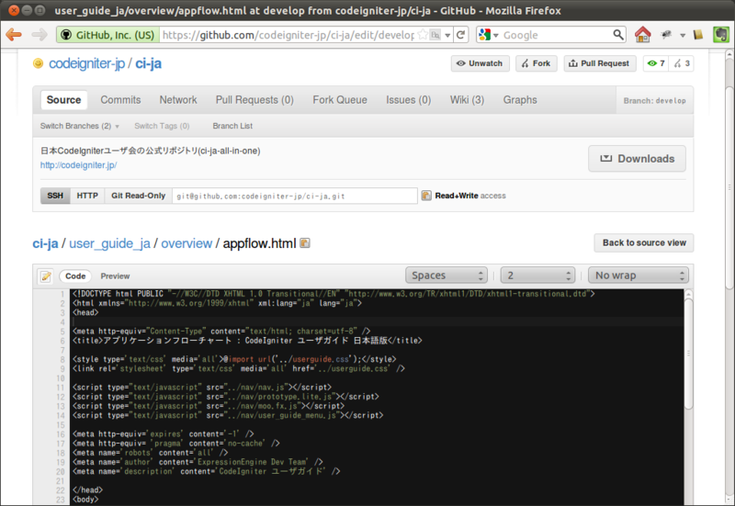Click the GitHub site identity badge
The image size is (735, 506).
[108, 35]
